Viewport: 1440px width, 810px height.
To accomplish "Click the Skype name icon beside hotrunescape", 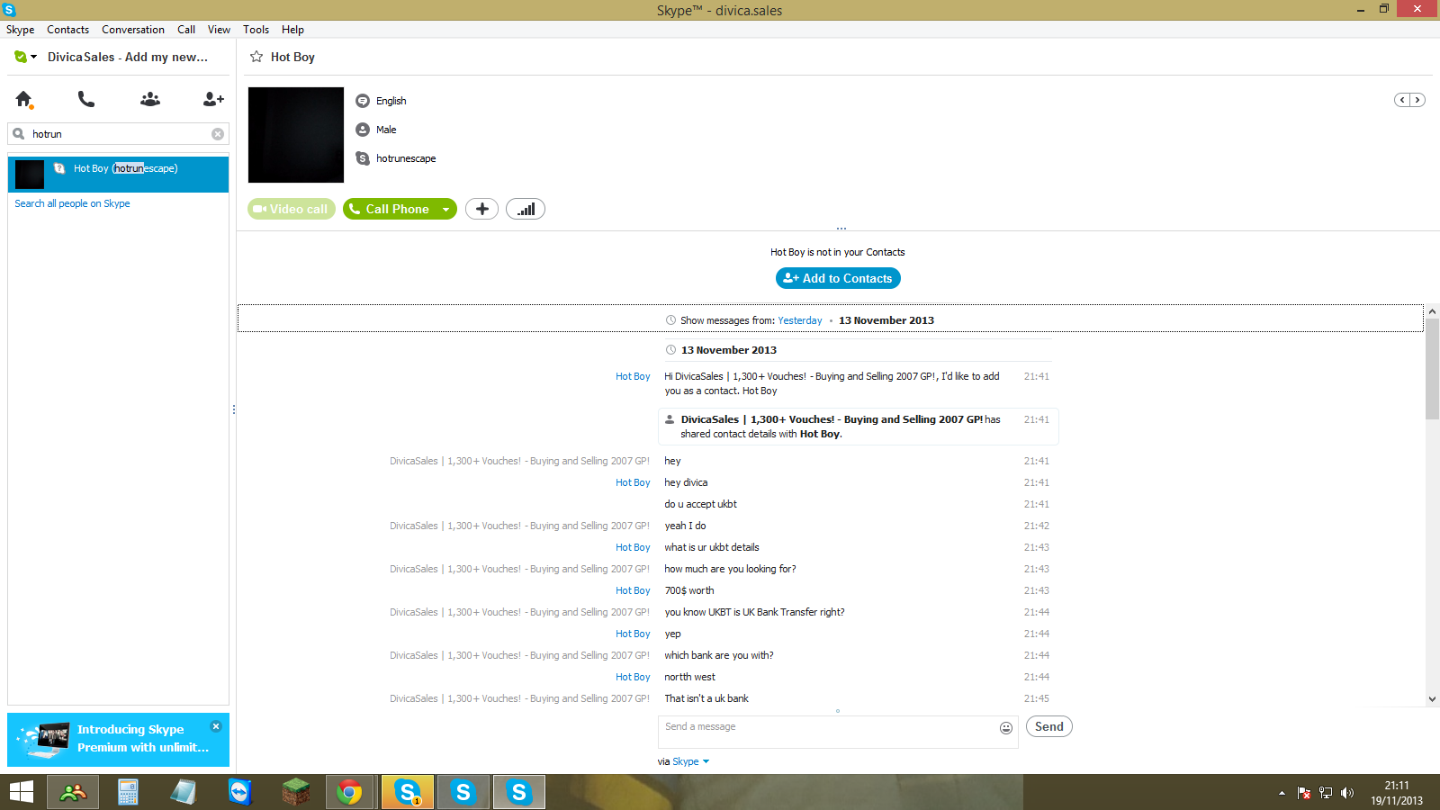I will click(x=363, y=158).
